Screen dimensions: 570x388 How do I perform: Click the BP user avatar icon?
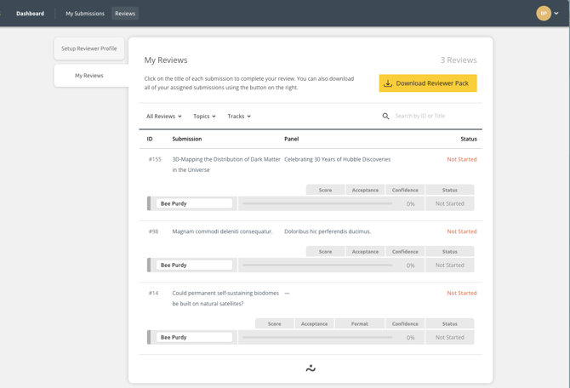click(543, 14)
